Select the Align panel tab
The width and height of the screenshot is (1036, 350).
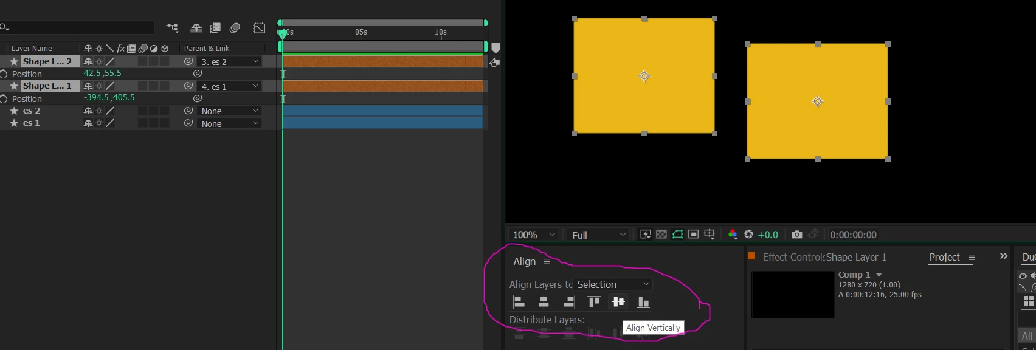(x=524, y=261)
